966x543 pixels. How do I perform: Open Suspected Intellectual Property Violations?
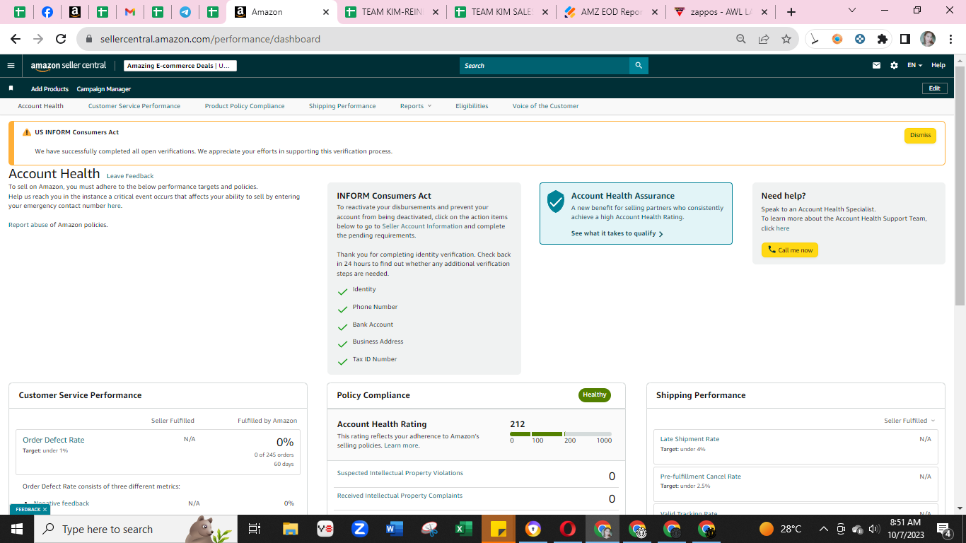(x=400, y=473)
